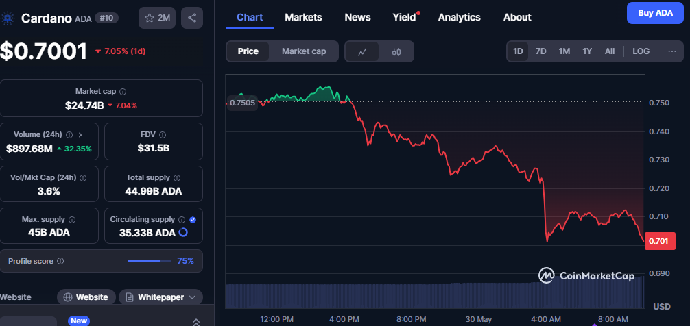The width and height of the screenshot is (690, 326).
Task: Set chart range to All
Action: coord(610,51)
